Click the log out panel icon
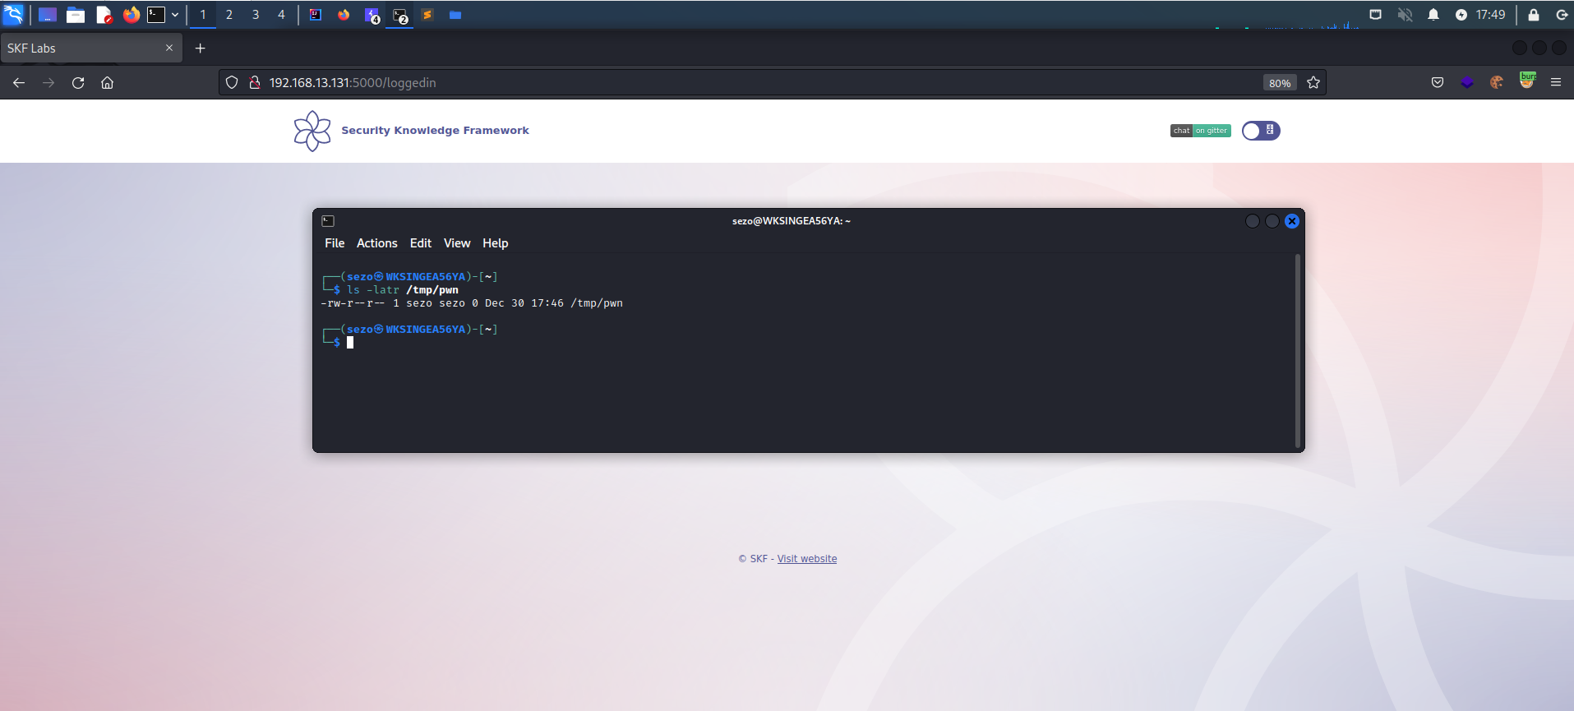Viewport: 1574px width, 711px height. click(1562, 14)
